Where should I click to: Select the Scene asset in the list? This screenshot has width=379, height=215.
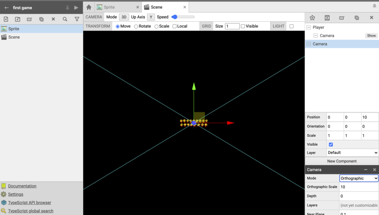[41, 37]
